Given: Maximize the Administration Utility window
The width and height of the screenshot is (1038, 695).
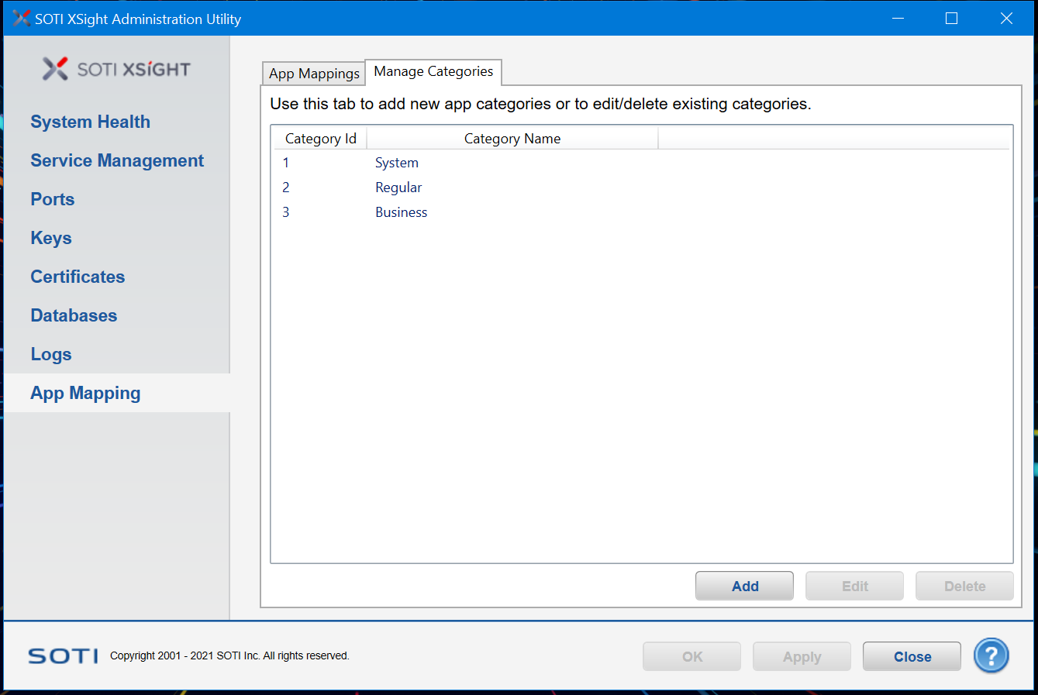Looking at the screenshot, I should [952, 18].
